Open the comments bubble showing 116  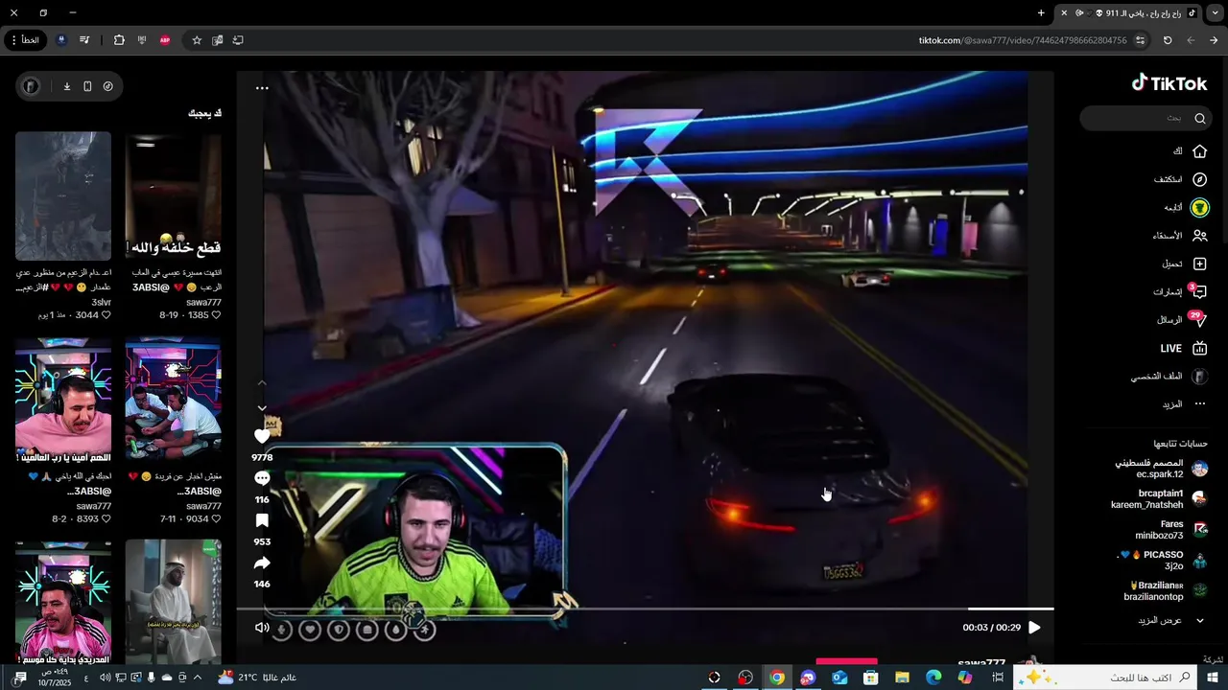(x=262, y=478)
